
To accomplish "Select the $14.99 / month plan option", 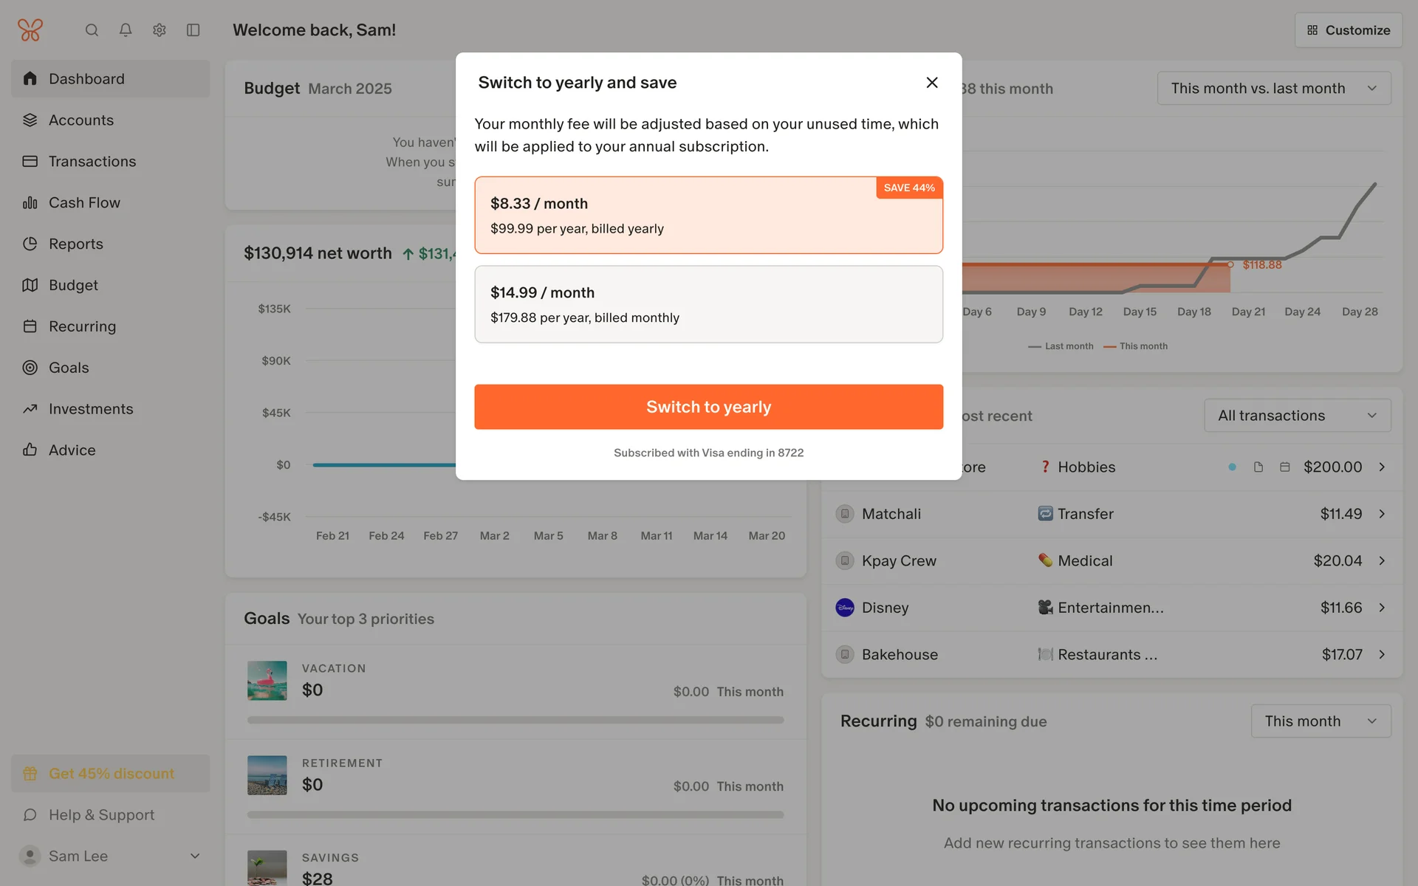I will [x=708, y=304].
